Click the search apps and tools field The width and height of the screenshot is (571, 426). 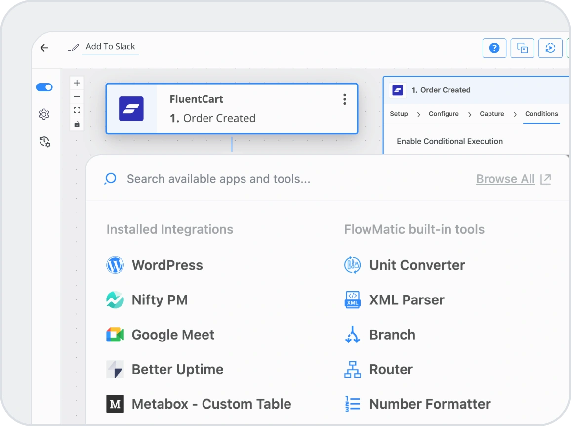[x=218, y=179]
